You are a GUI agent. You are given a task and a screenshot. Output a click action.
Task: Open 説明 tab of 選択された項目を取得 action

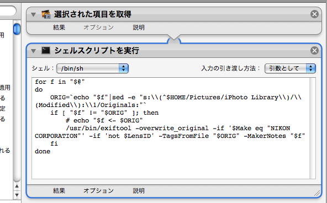click(139, 28)
